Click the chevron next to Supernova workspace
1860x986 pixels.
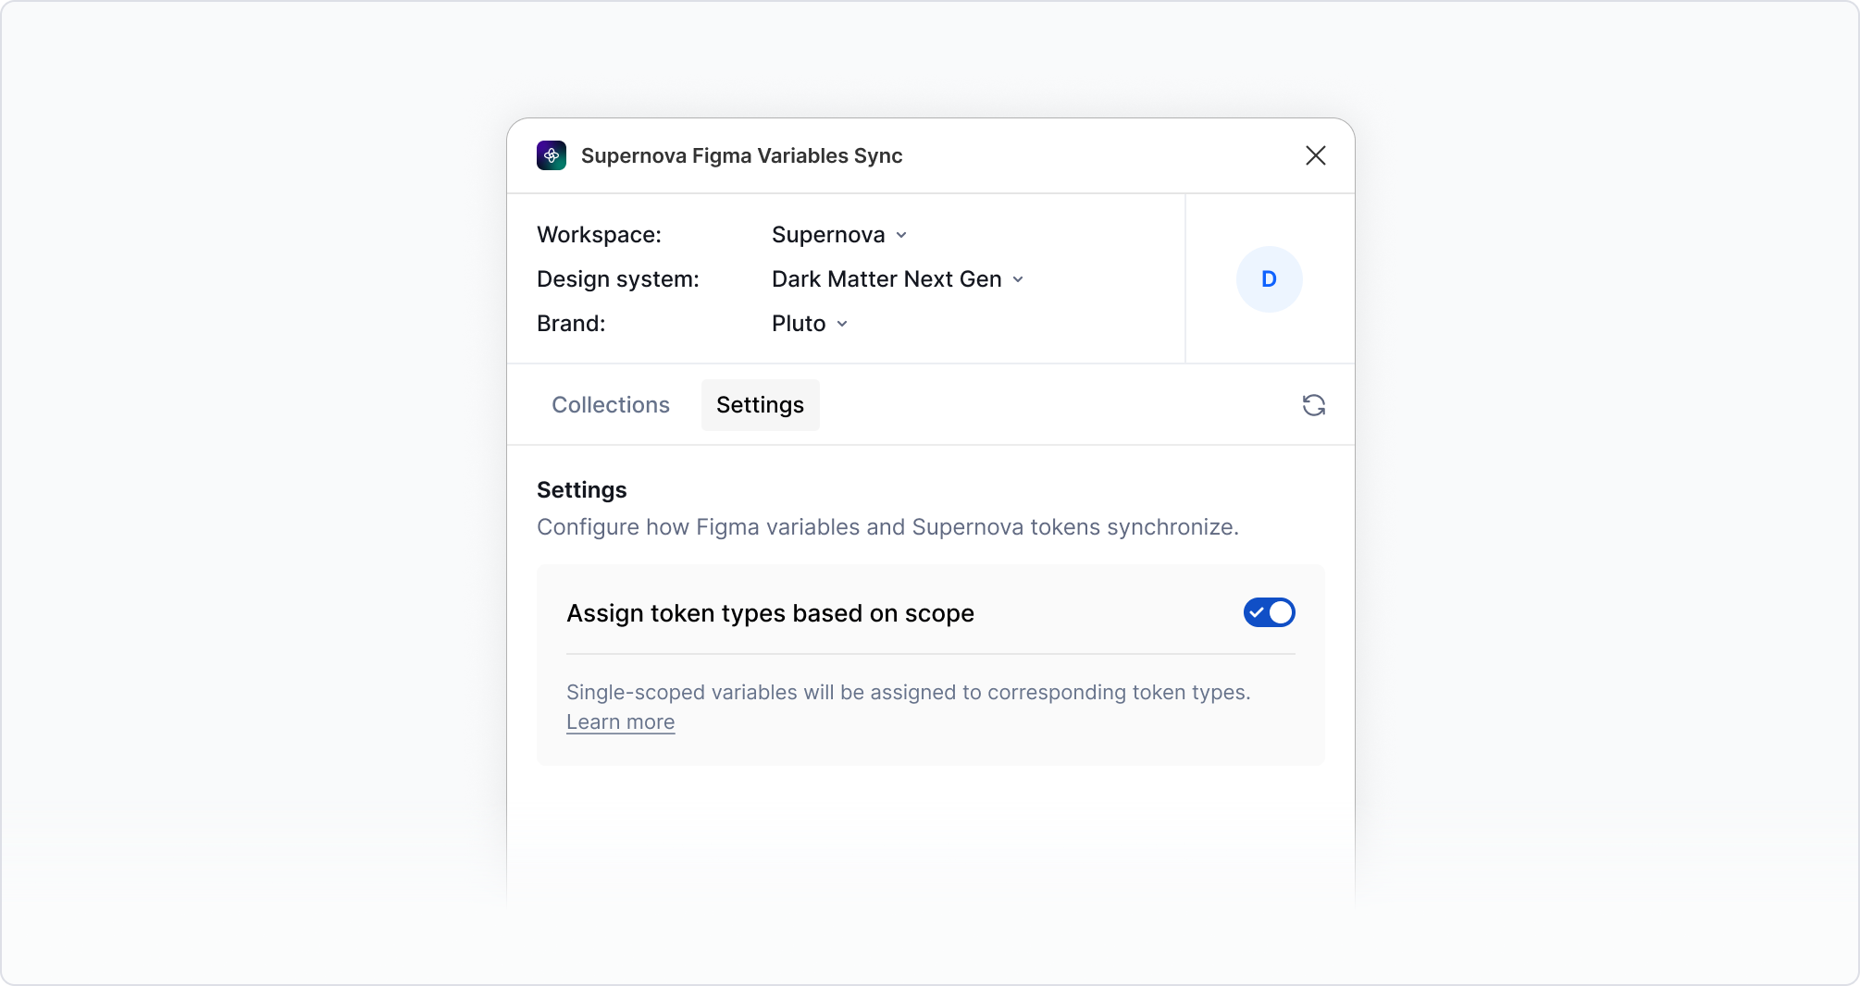902,235
